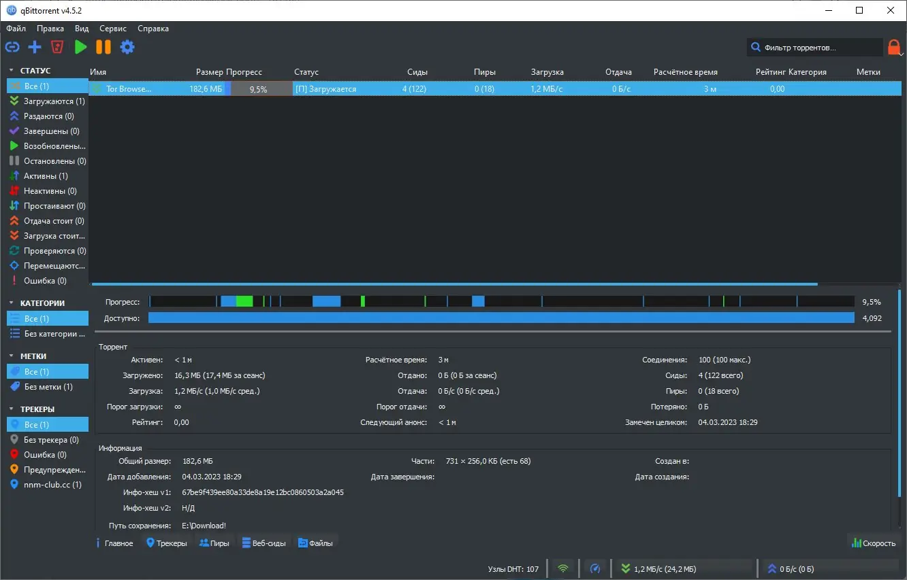Select the Отдача стоит (0) filter
The height and width of the screenshot is (580, 907).
tap(48, 221)
